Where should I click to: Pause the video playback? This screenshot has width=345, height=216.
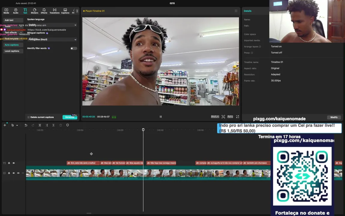click(161, 117)
